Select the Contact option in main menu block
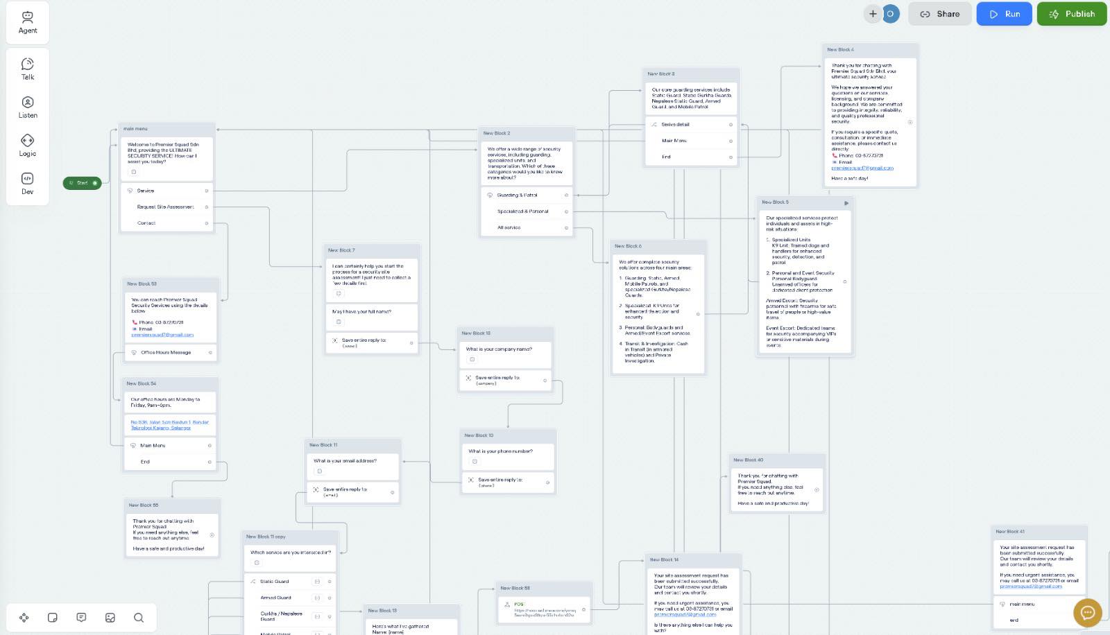1110x635 pixels. click(167, 223)
